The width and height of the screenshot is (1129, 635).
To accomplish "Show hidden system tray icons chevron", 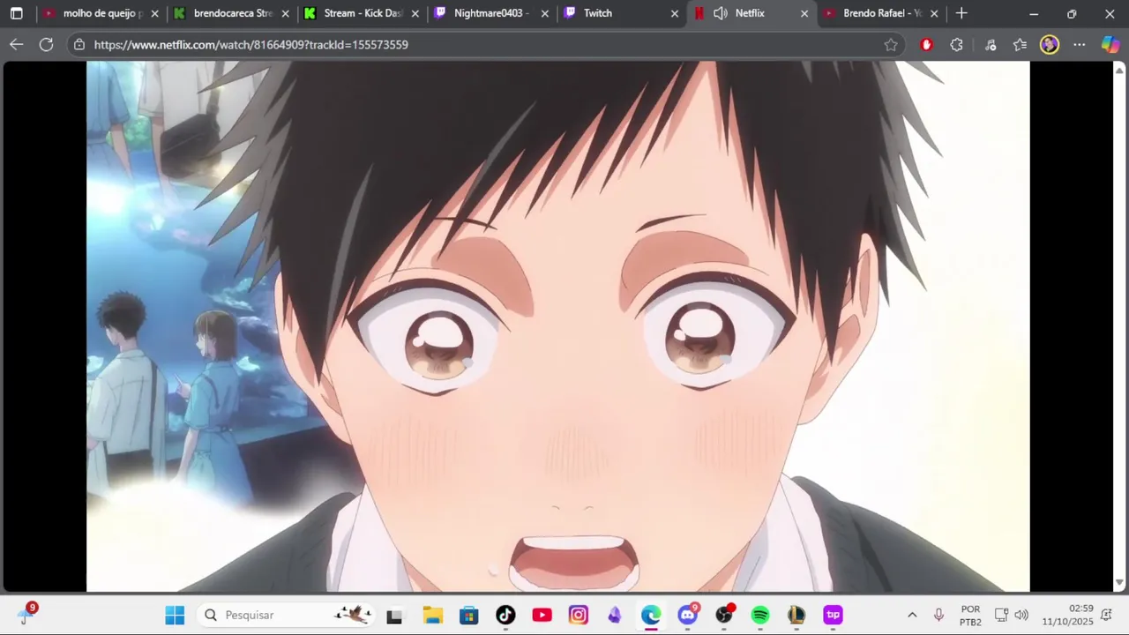I will coord(912,616).
